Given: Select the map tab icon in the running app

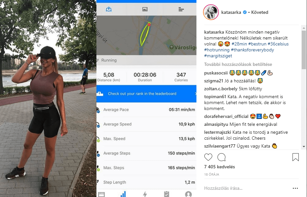Looking at the screenshot, I should click(x=109, y=9).
